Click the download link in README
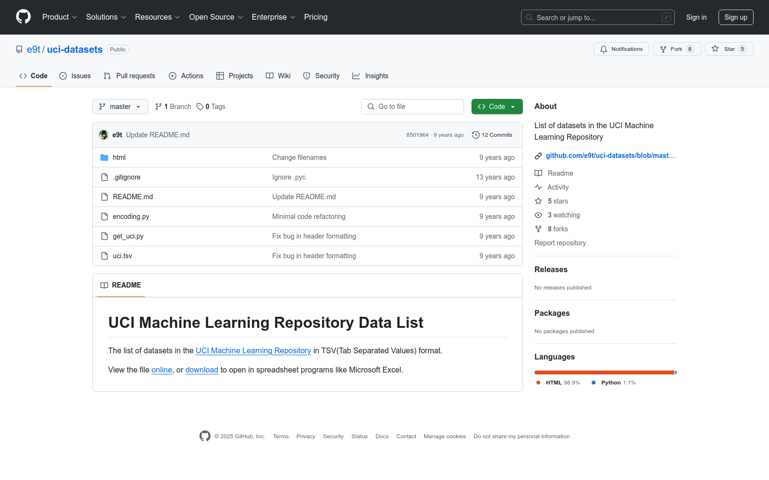 click(x=202, y=370)
